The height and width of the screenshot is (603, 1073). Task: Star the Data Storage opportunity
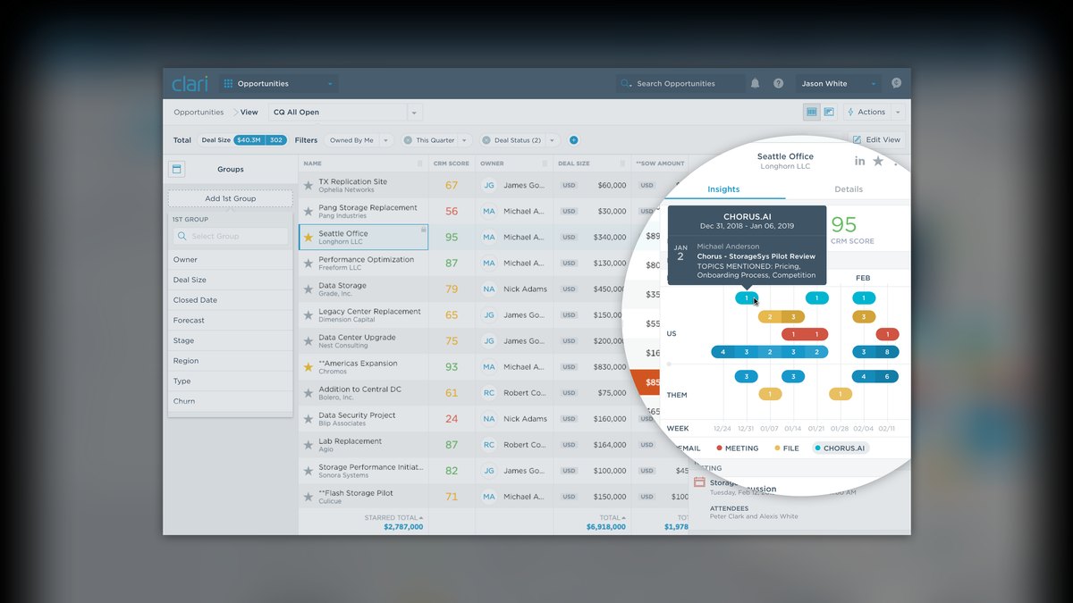click(x=308, y=289)
